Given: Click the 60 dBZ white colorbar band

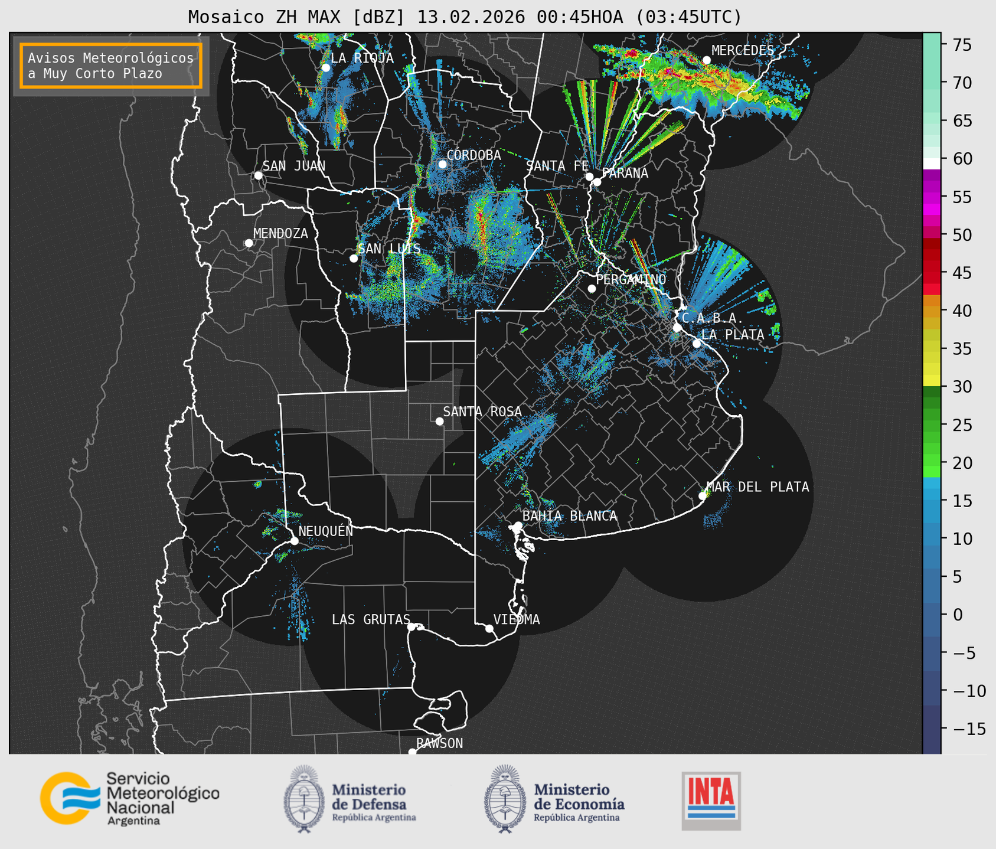Looking at the screenshot, I should pos(932,164).
